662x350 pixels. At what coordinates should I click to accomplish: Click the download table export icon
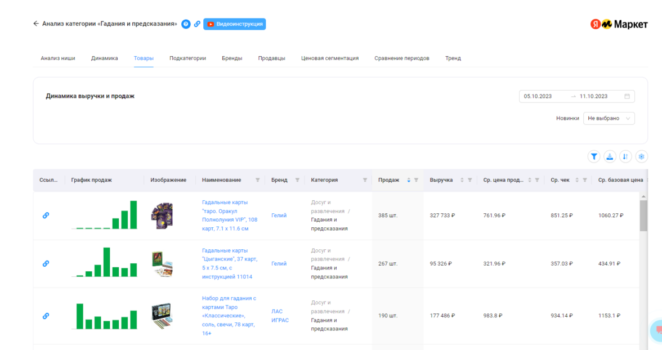click(610, 156)
